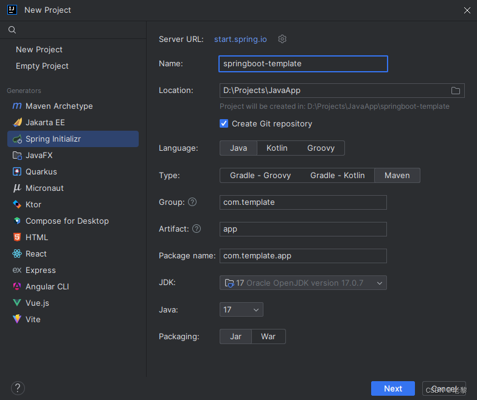477x400 pixels.
Task: Close the New Project dialog
Action: pyautogui.click(x=467, y=10)
